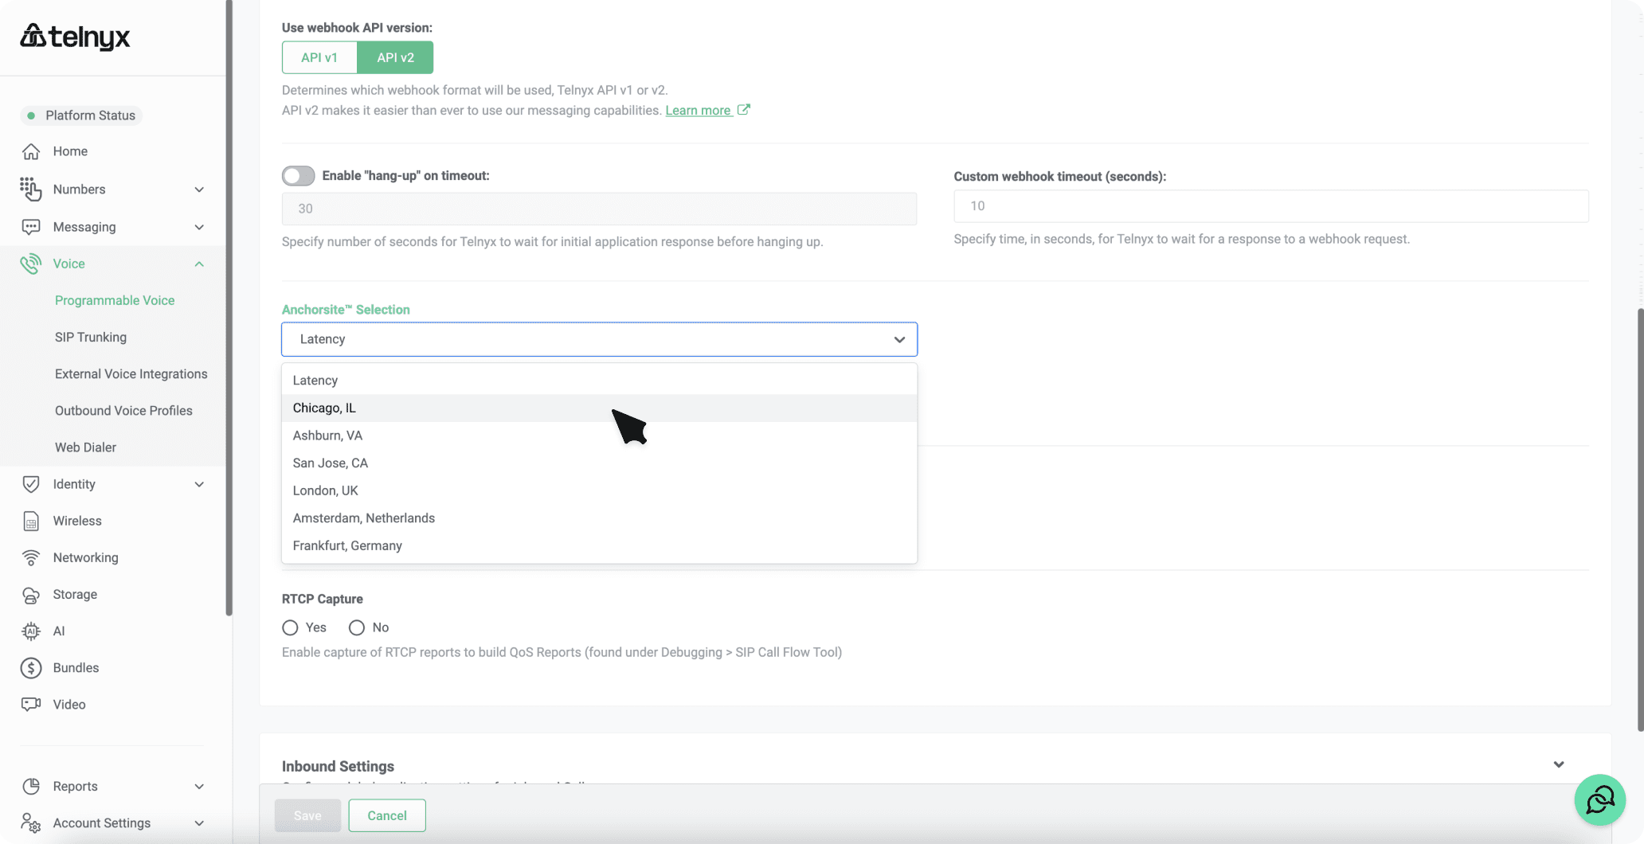Open the Wireless SIM icon
The width and height of the screenshot is (1644, 844).
[30, 521]
